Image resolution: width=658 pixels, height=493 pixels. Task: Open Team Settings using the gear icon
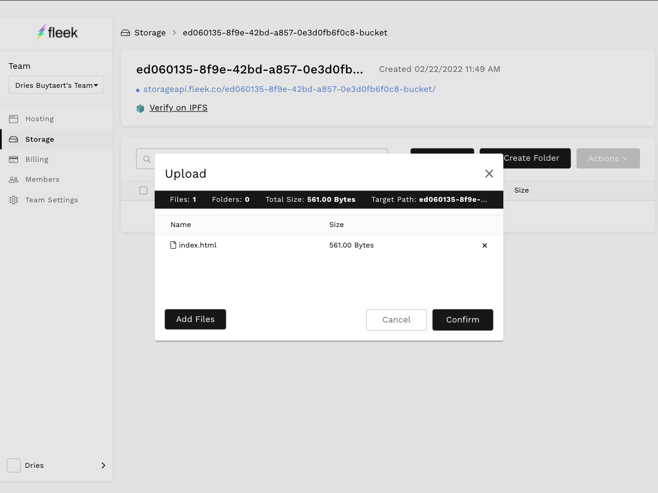click(x=13, y=200)
